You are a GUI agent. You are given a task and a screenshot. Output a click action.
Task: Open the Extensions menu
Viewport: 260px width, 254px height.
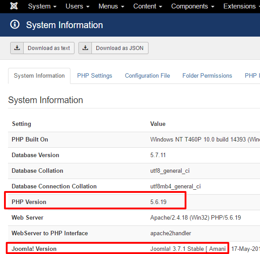pos(241,6)
